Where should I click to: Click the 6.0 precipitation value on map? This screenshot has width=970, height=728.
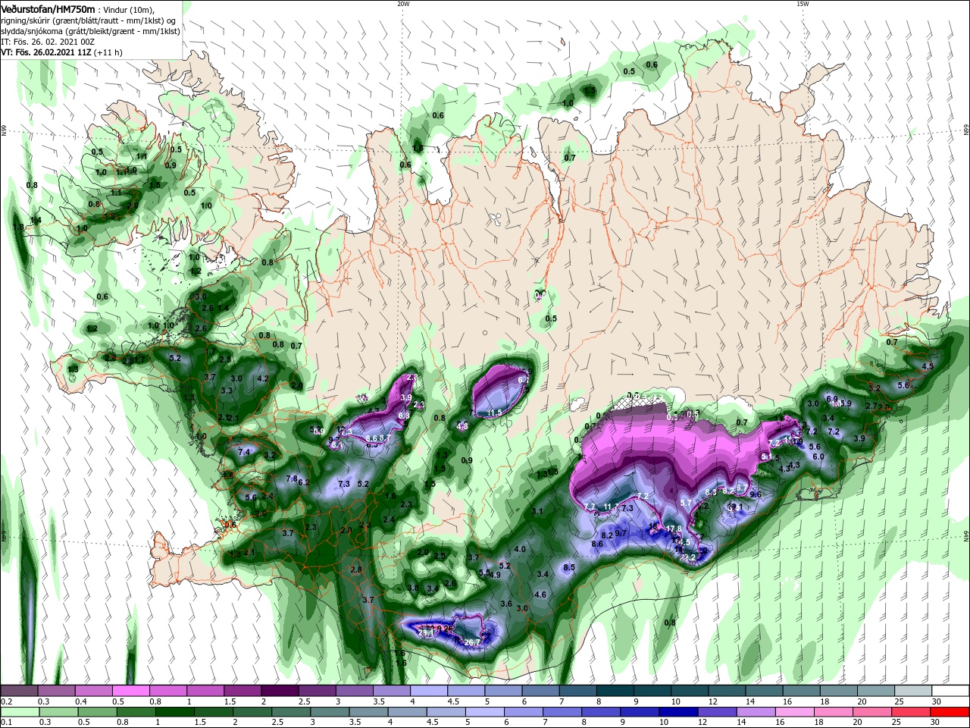click(x=818, y=457)
